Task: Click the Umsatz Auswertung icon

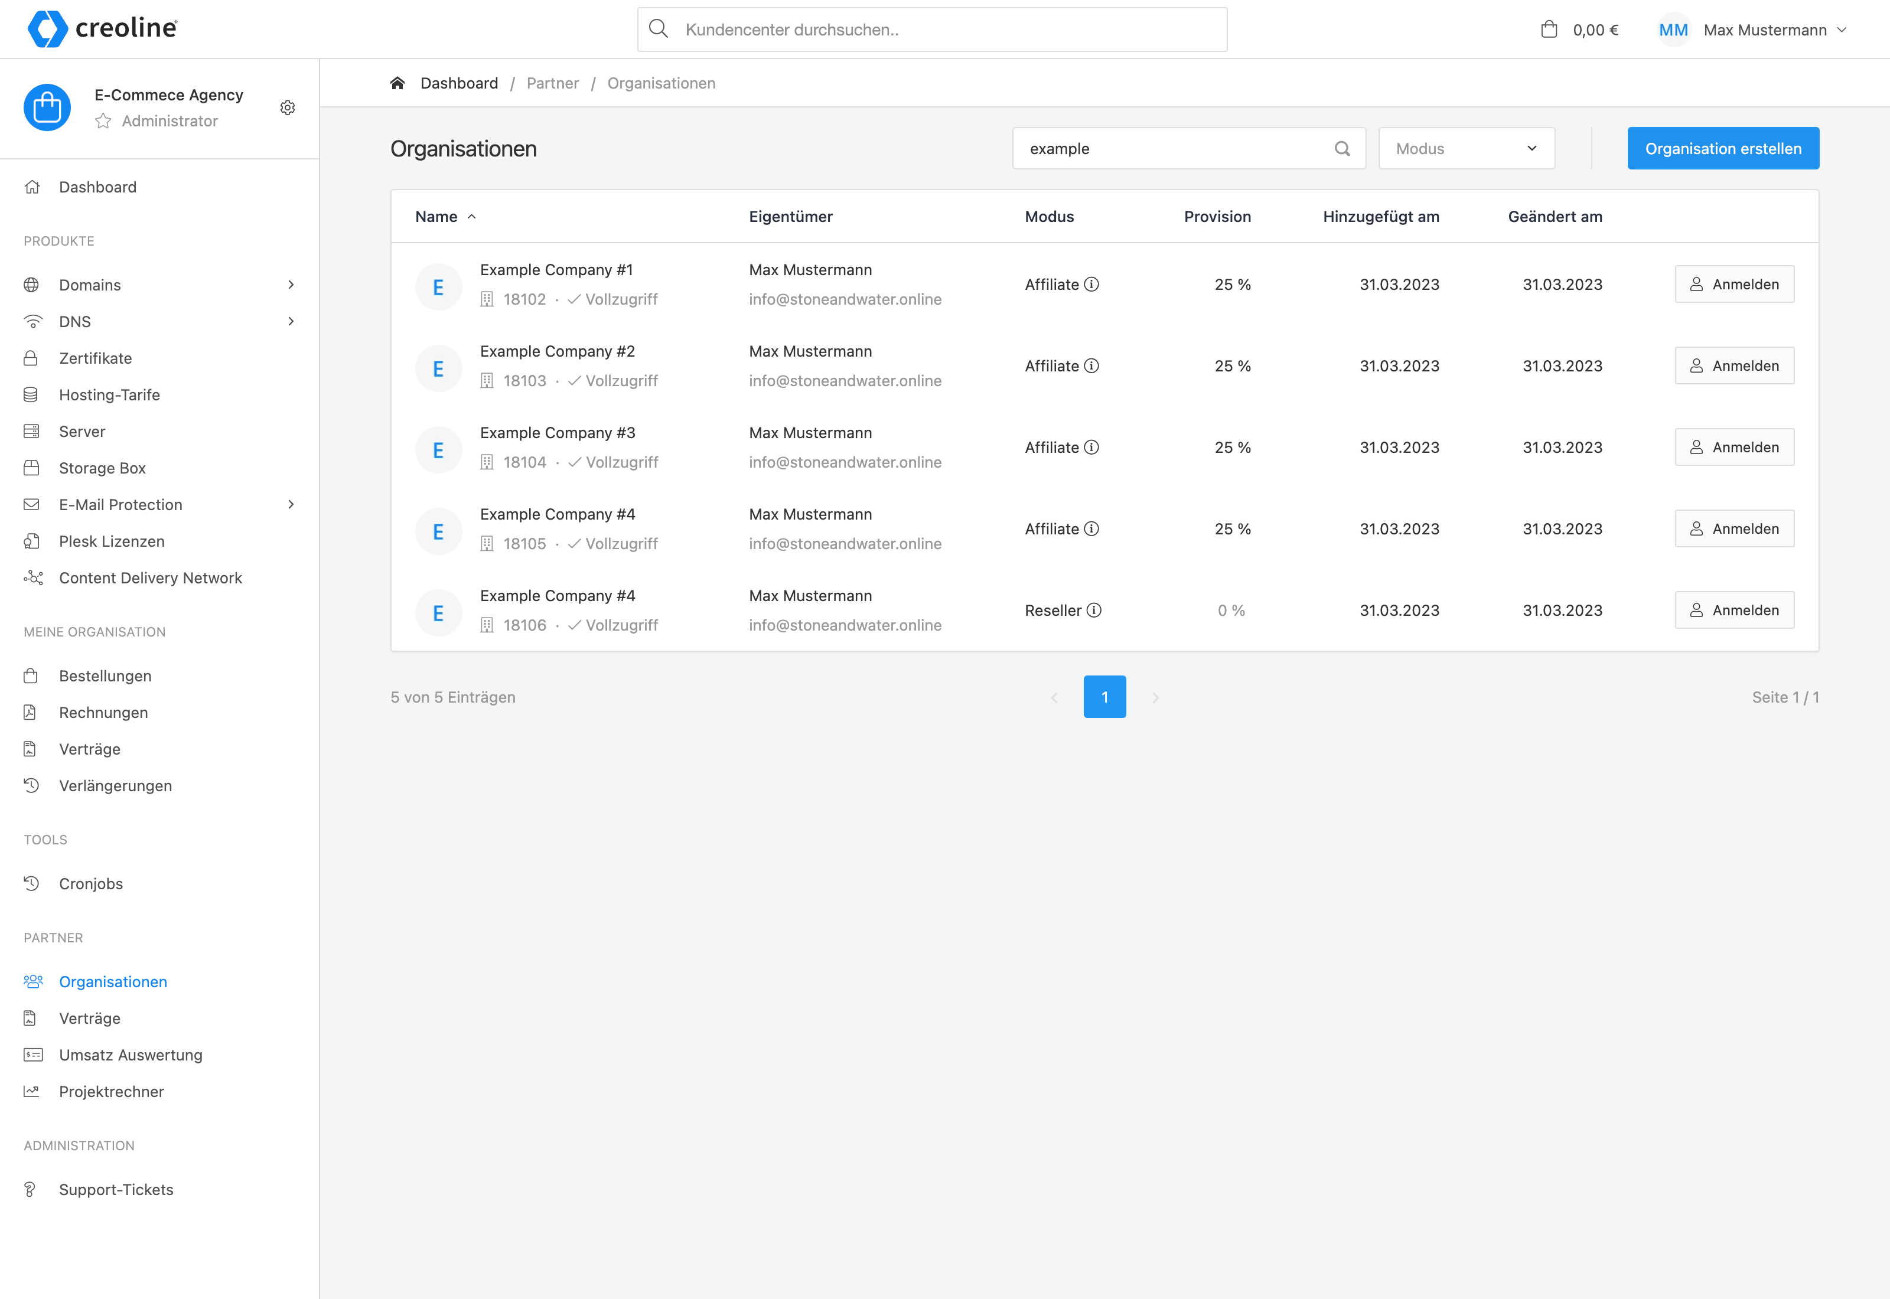Action: click(x=32, y=1055)
